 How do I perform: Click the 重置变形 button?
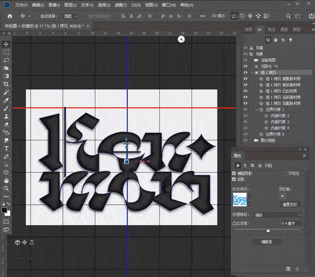290,204
